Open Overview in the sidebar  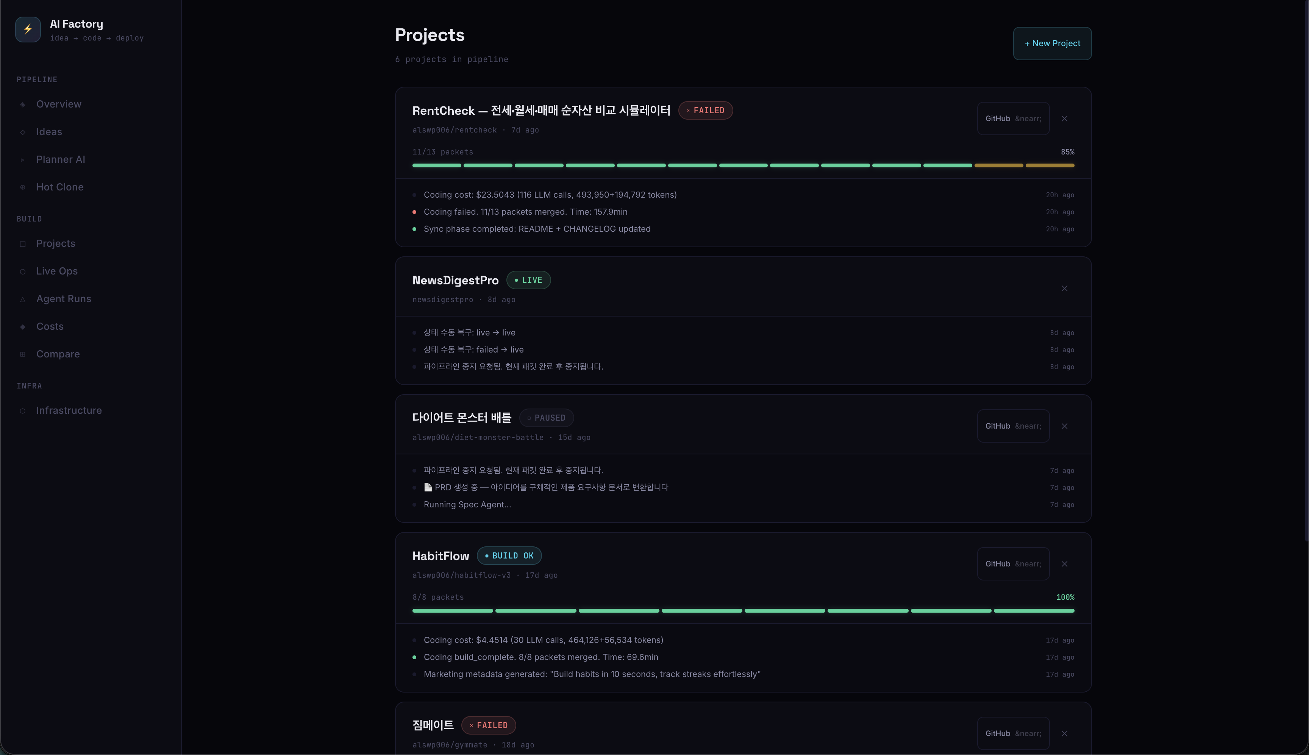click(x=59, y=104)
